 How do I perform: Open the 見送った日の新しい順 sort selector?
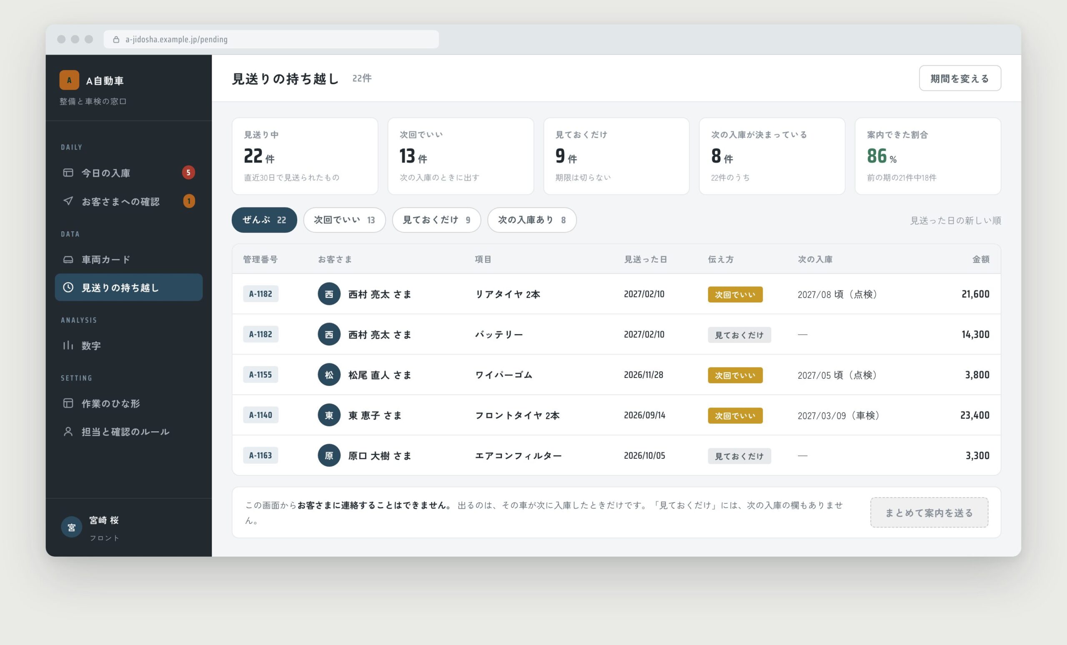coord(955,221)
